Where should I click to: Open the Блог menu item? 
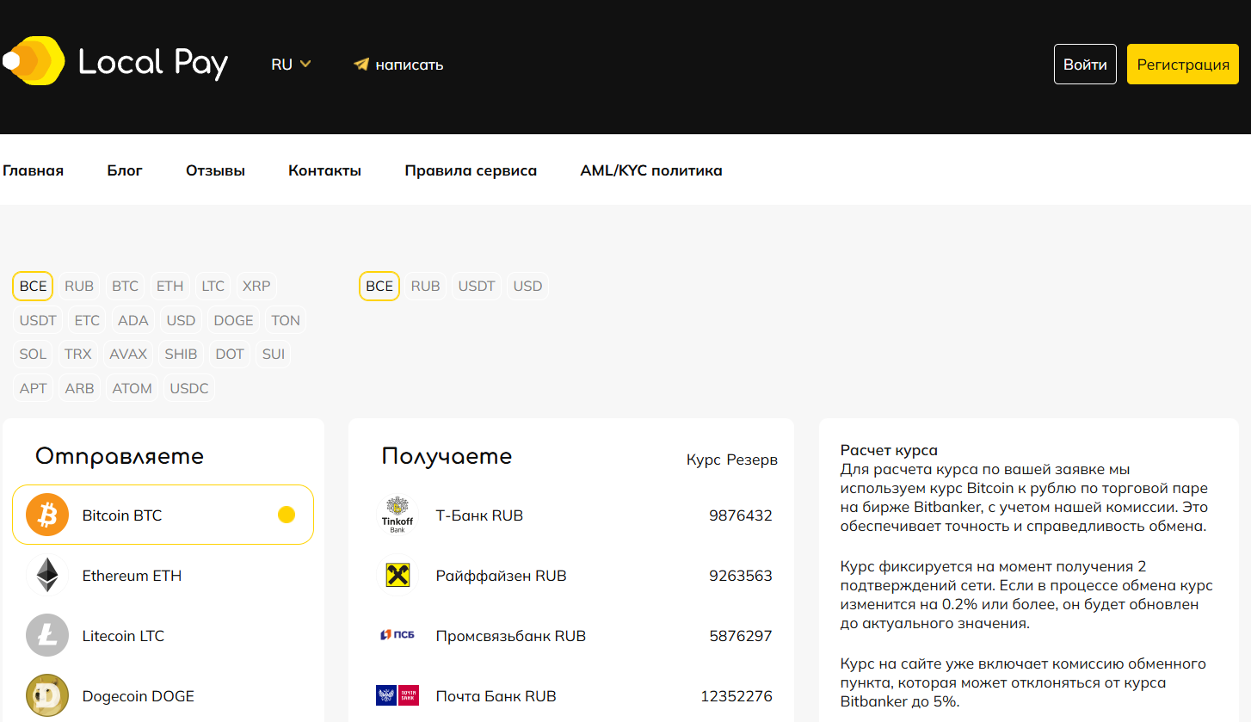125,170
